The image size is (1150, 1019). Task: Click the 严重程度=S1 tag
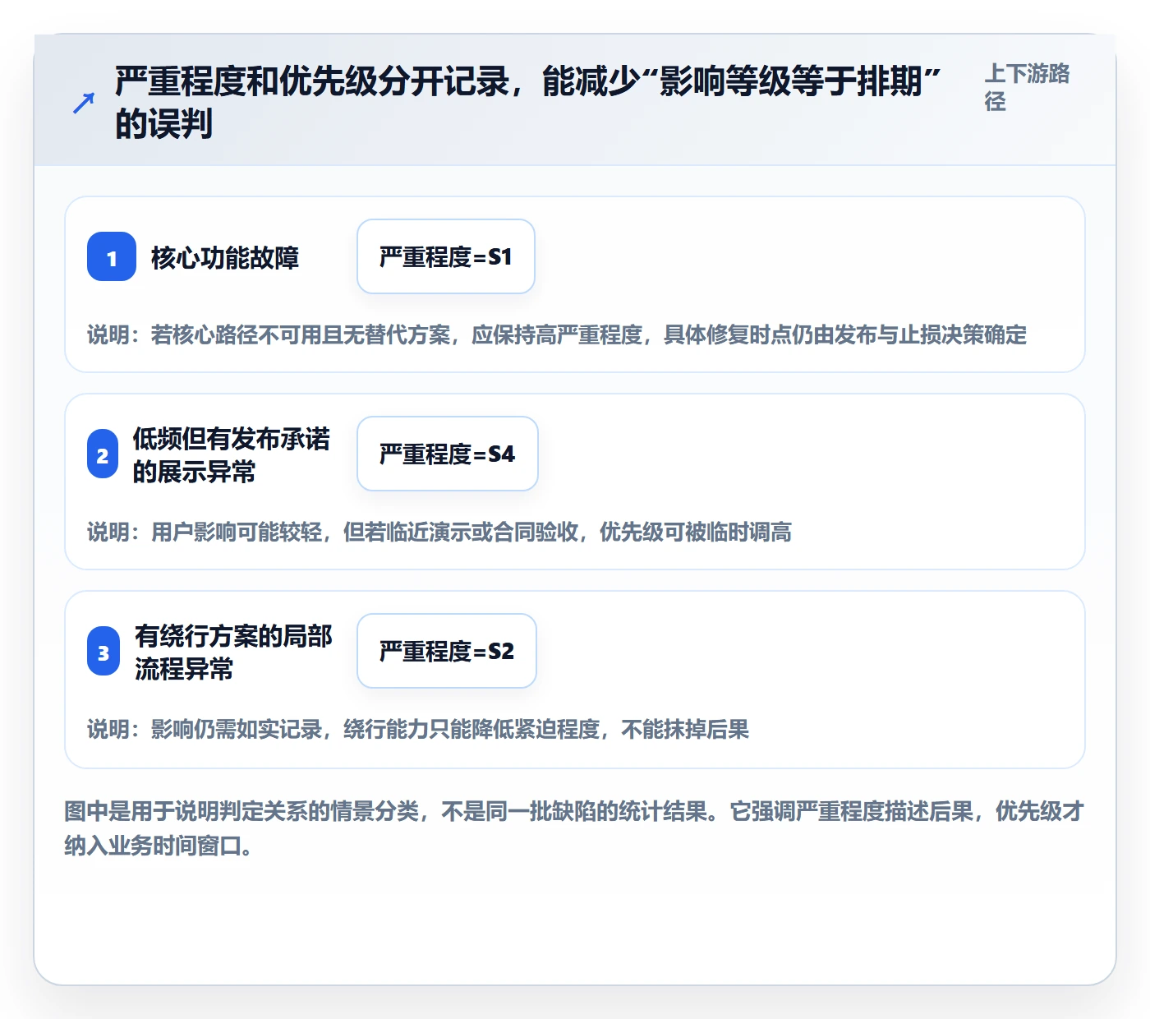[x=446, y=256]
